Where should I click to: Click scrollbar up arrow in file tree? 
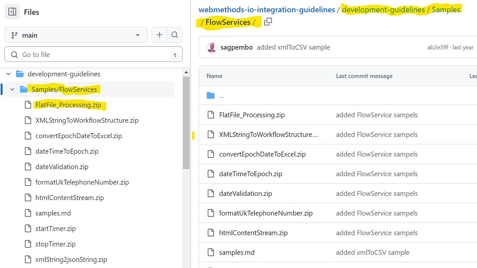click(186, 72)
